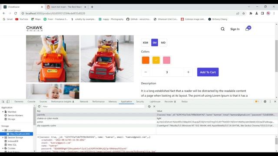Open the GitHub vercel bookmark
The width and height of the screenshot is (278, 156).
pos(139,19)
